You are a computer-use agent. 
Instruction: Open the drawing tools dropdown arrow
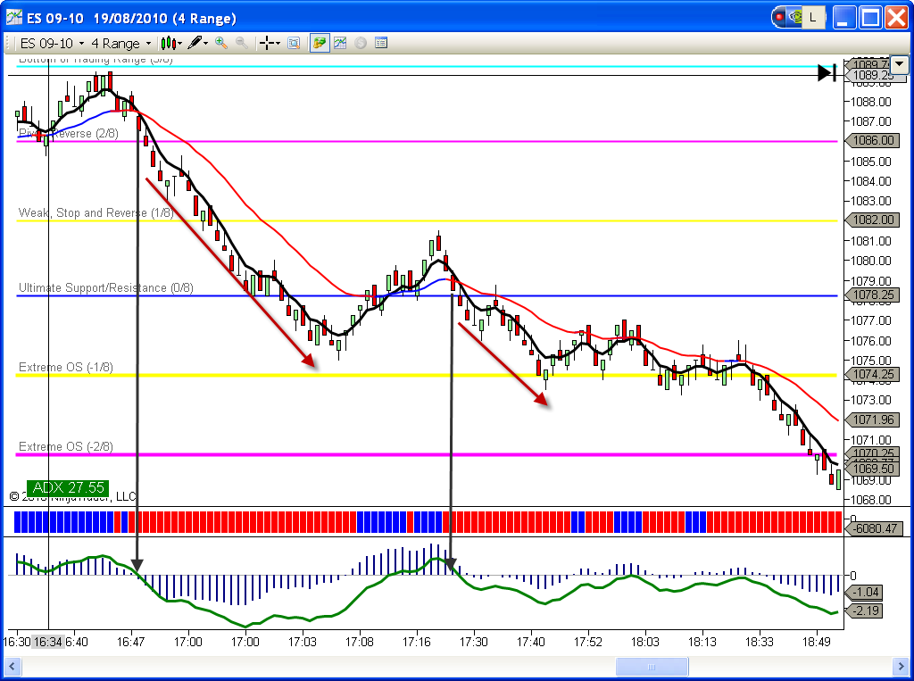(206, 44)
